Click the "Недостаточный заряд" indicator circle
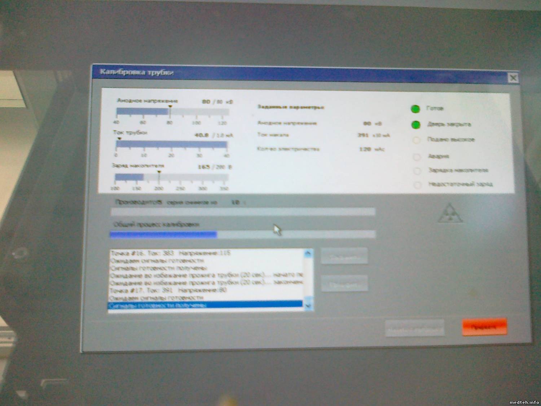Image resolution: width=541 pixels, height=406 pixels. pos(418,185)
